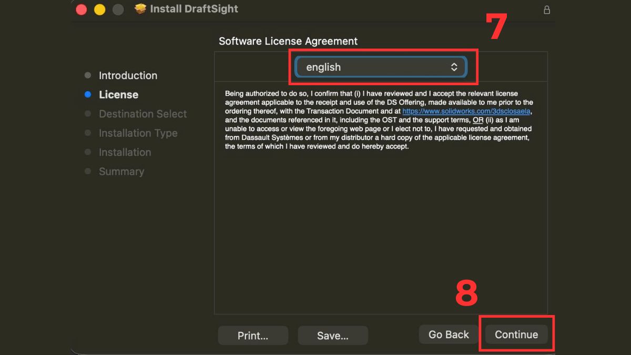Select the Installation Type step

(x=138, y=133)
